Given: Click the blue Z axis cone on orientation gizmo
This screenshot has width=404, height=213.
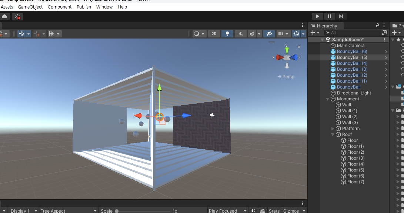Looking at the screenshot, I should point(294,57).
